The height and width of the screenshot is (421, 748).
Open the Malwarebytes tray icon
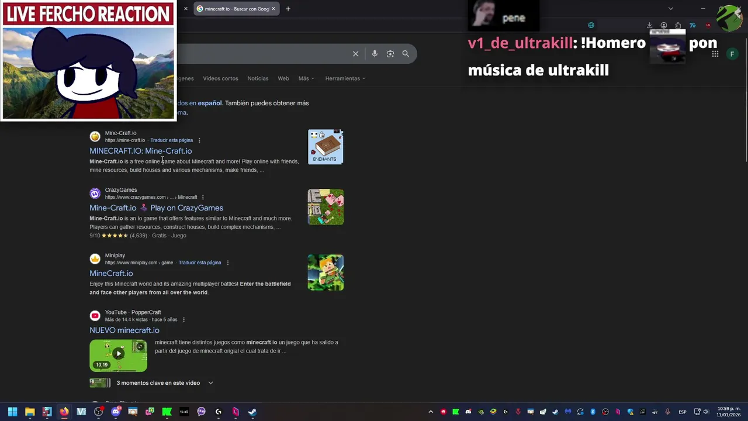pyautogui.click(x=567, y=412)
